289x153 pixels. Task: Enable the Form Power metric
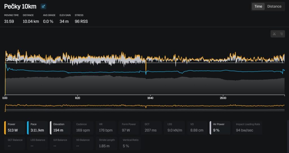(129, 128)
